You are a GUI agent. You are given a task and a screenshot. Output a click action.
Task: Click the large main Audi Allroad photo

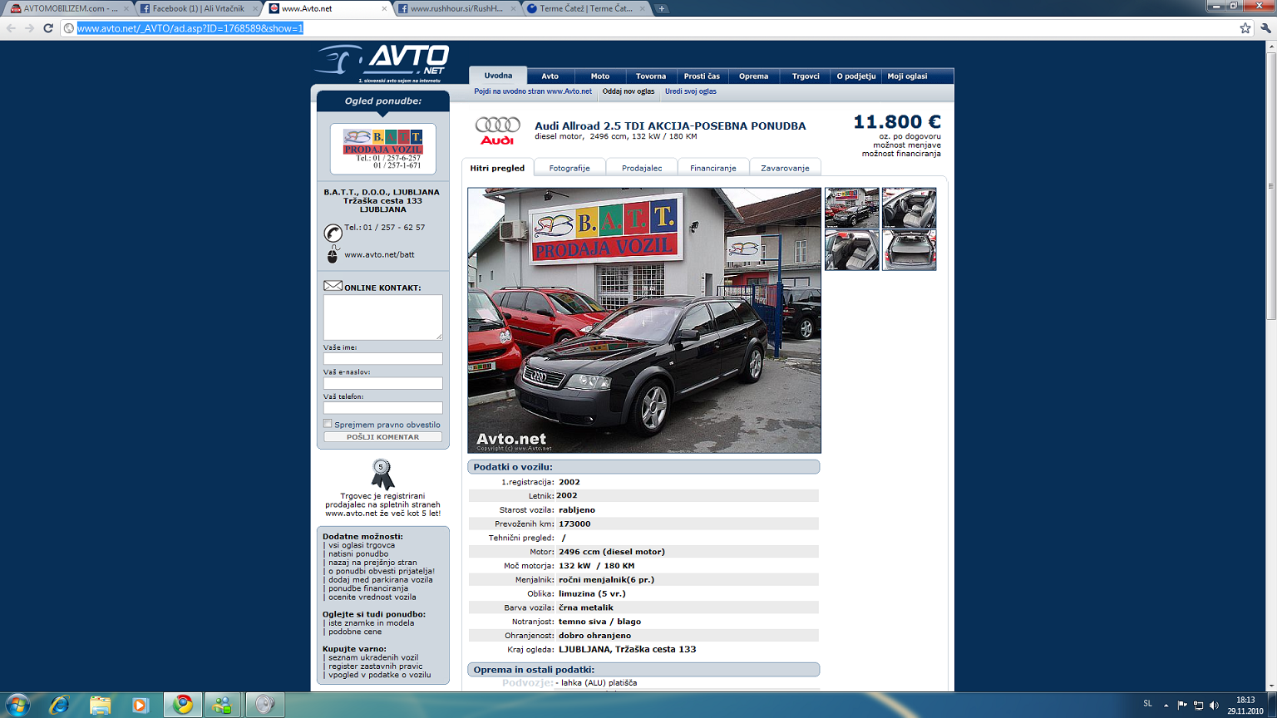tap(644, 320)
